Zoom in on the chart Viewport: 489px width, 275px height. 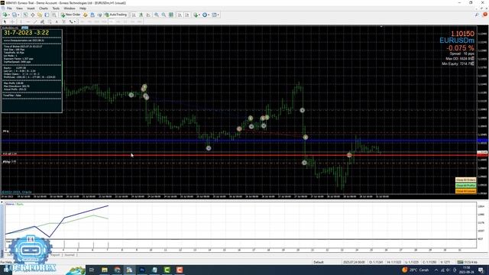(x=156, y=15)
